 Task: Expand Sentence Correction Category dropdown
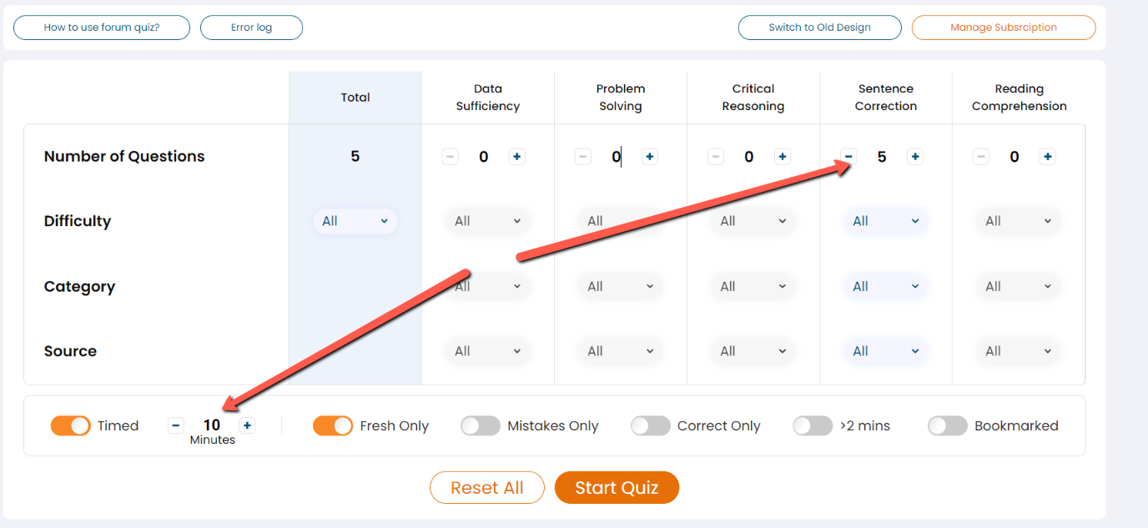pos(885,286)
